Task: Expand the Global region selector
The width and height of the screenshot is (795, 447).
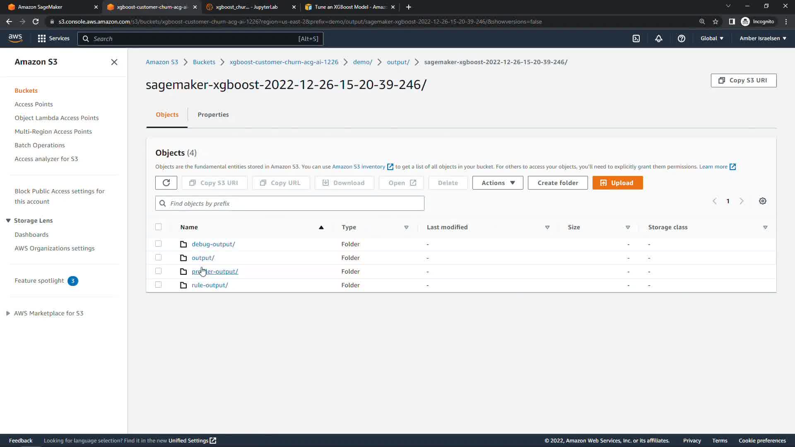Action: click(x=712, y=38)
